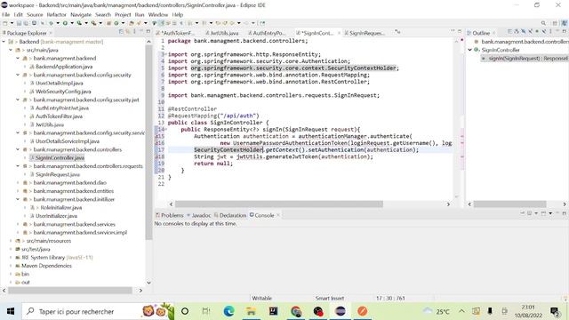Click the Run External Tools toolbar icon
Image resolution: width=569 pixels, height=320 pixels.
[x=93, y=23]
